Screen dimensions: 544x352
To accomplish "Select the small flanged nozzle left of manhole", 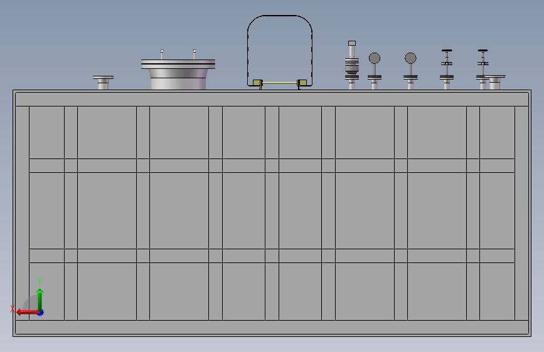I will coord(103,83).
